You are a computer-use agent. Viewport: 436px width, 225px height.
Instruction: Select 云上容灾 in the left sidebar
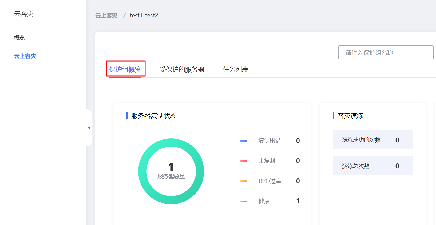25,56
